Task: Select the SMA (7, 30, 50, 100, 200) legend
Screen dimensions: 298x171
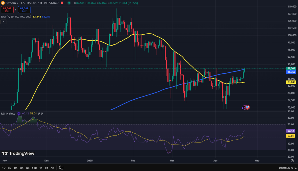Action: 16,17
